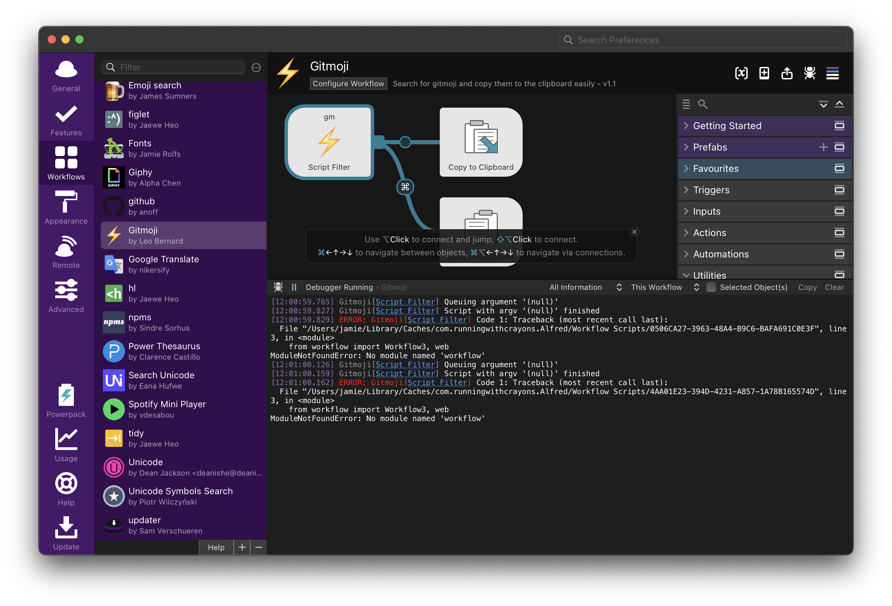Toggle the debugger bug icon in header

(x=809, y=73)
